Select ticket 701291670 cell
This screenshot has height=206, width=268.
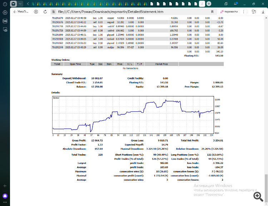click(x=57, y=18)
